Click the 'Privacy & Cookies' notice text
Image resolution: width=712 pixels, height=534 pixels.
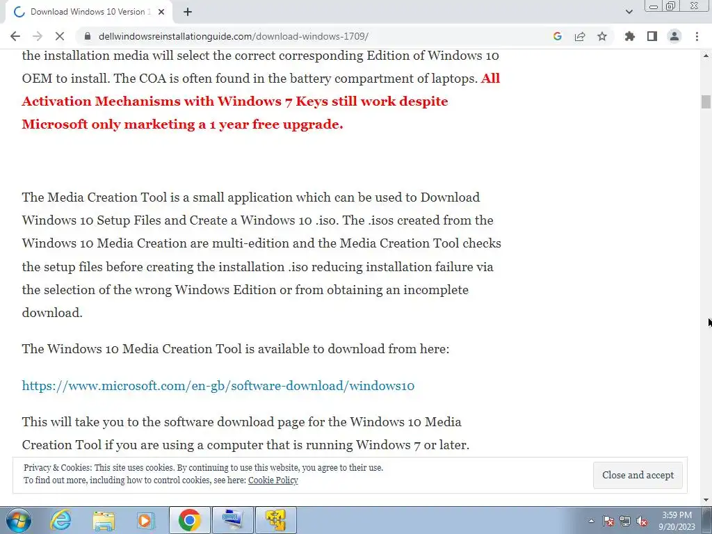(x=204, y=474)
